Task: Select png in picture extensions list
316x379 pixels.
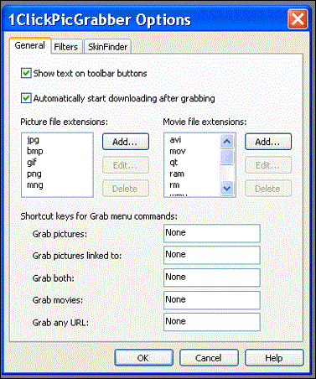Action: click(x=34, y=174)
